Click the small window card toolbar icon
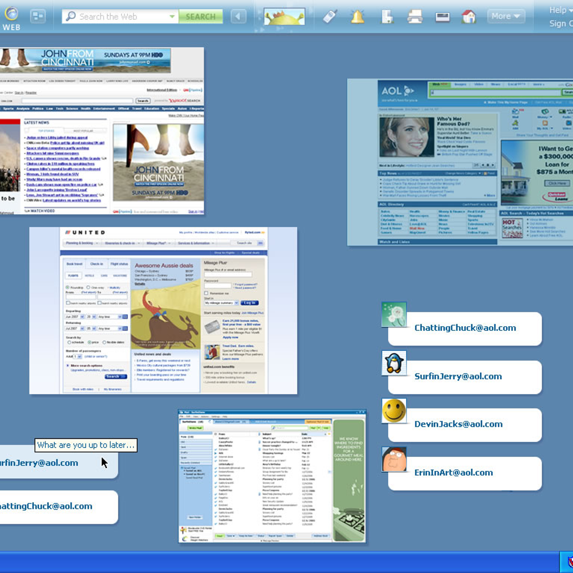This screenshot has height=573, width=573. click(443, 17)
